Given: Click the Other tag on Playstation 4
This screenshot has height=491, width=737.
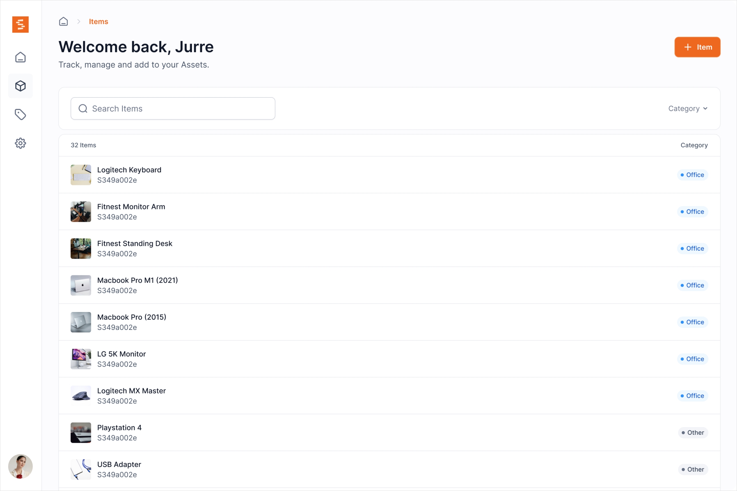Looking at the screenshot, I should pos(693,433).
